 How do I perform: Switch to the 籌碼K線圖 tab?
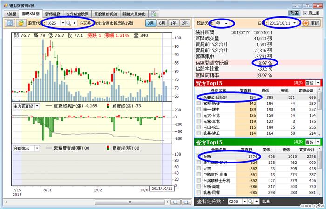(x=31, y=13)
